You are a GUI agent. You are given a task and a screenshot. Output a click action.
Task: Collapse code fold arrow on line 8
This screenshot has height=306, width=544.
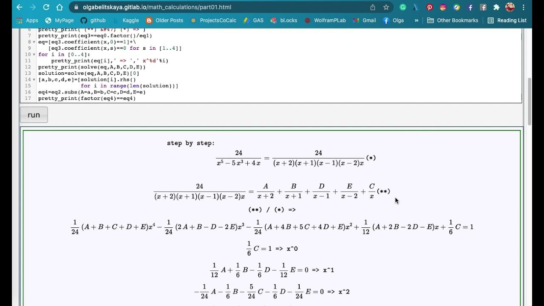(x=34, y=42)
